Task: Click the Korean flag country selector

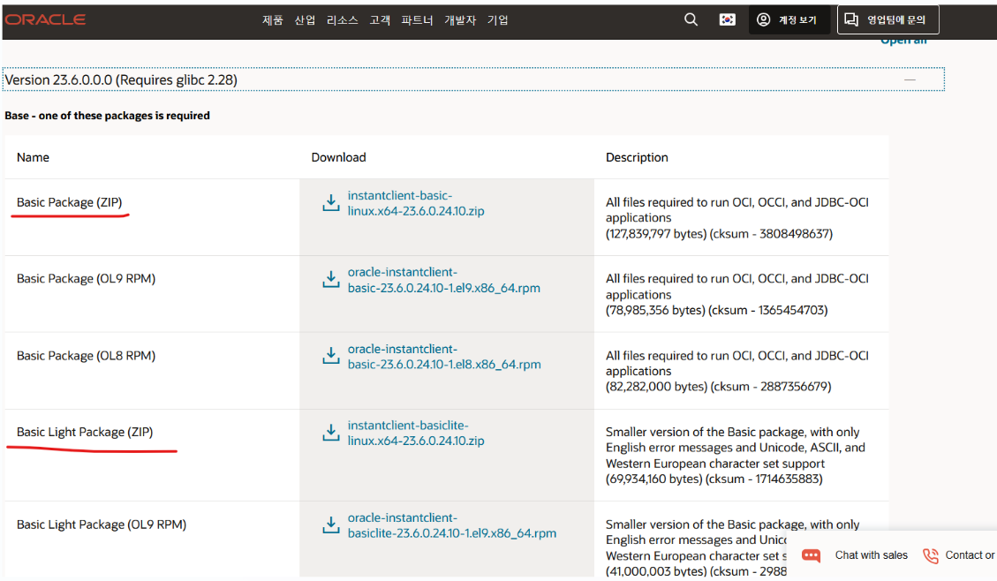Action: click(728, 19)
